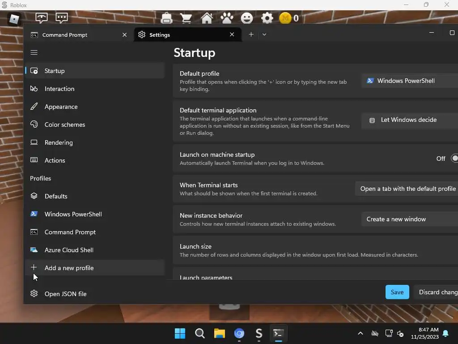Screen dimensions: 458x344
Task: Click the smiley face emote icon
Action: [247, 18]
